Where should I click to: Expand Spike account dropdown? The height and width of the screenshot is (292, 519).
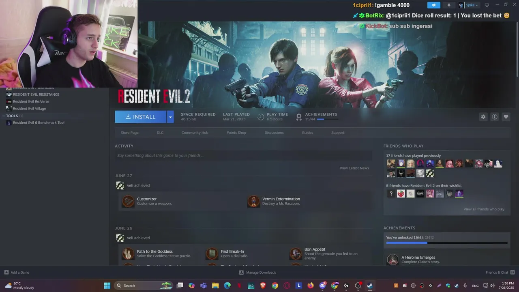pos(469,5)
